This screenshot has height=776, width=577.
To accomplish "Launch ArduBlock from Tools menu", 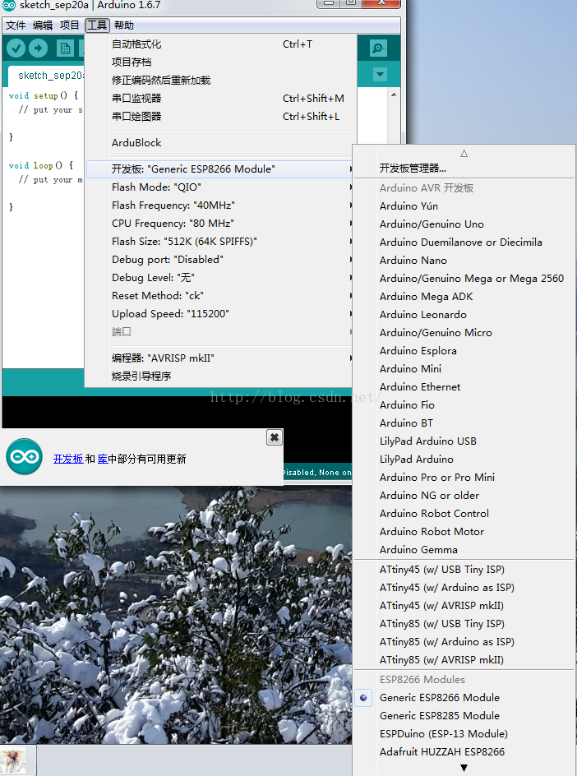I will click(x=220, y=142).
